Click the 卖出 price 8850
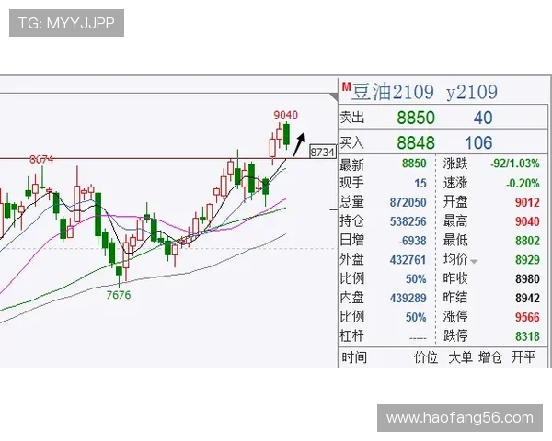Image resolution: width=552 pixels, height=441 pixels. [x=416, y=117]
